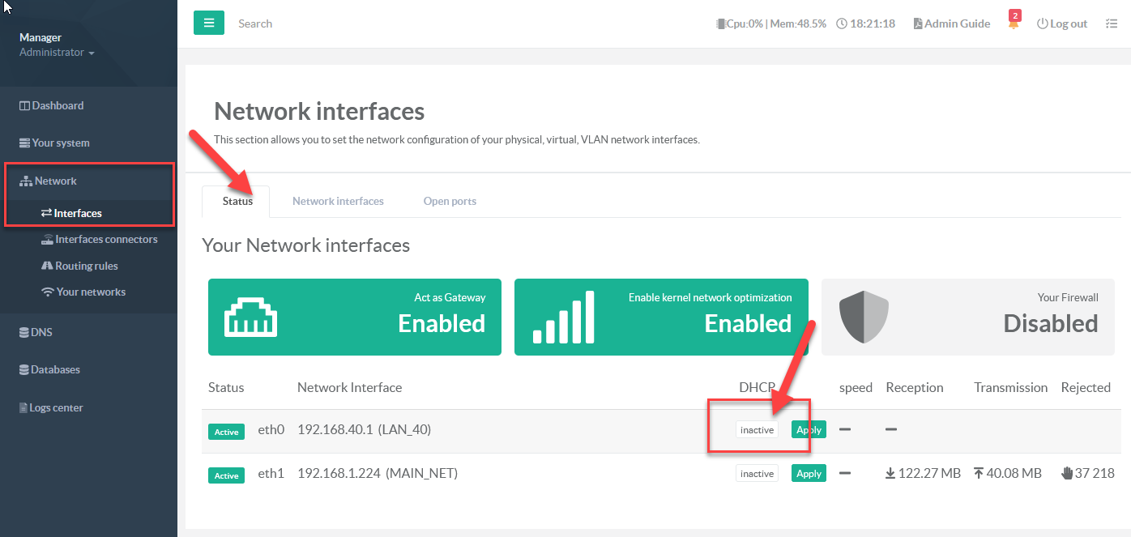Click the task list icon at top right
Screen dimensions: 1131x537
[x=1112, y=24]
